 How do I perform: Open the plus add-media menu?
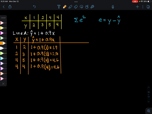[x=137, y=7]
